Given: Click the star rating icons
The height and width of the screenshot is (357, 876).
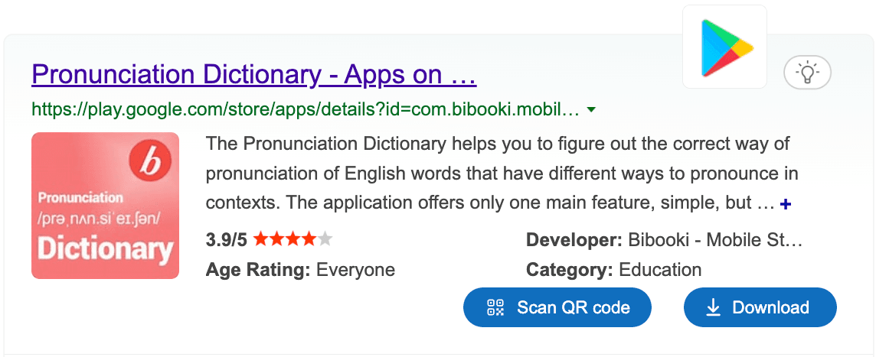Looking at the screenshot, I should (293, 240).
